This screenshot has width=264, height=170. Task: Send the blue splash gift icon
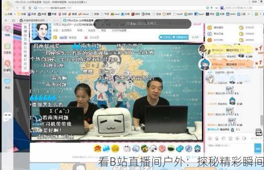coord(106,148)
